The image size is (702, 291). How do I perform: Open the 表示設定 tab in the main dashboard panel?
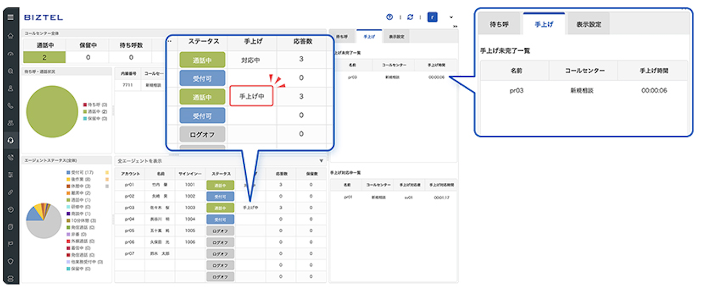tap(397, 37)
